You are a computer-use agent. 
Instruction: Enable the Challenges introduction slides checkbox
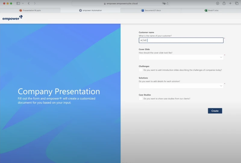pyautogui.click(x=141, y=70)
